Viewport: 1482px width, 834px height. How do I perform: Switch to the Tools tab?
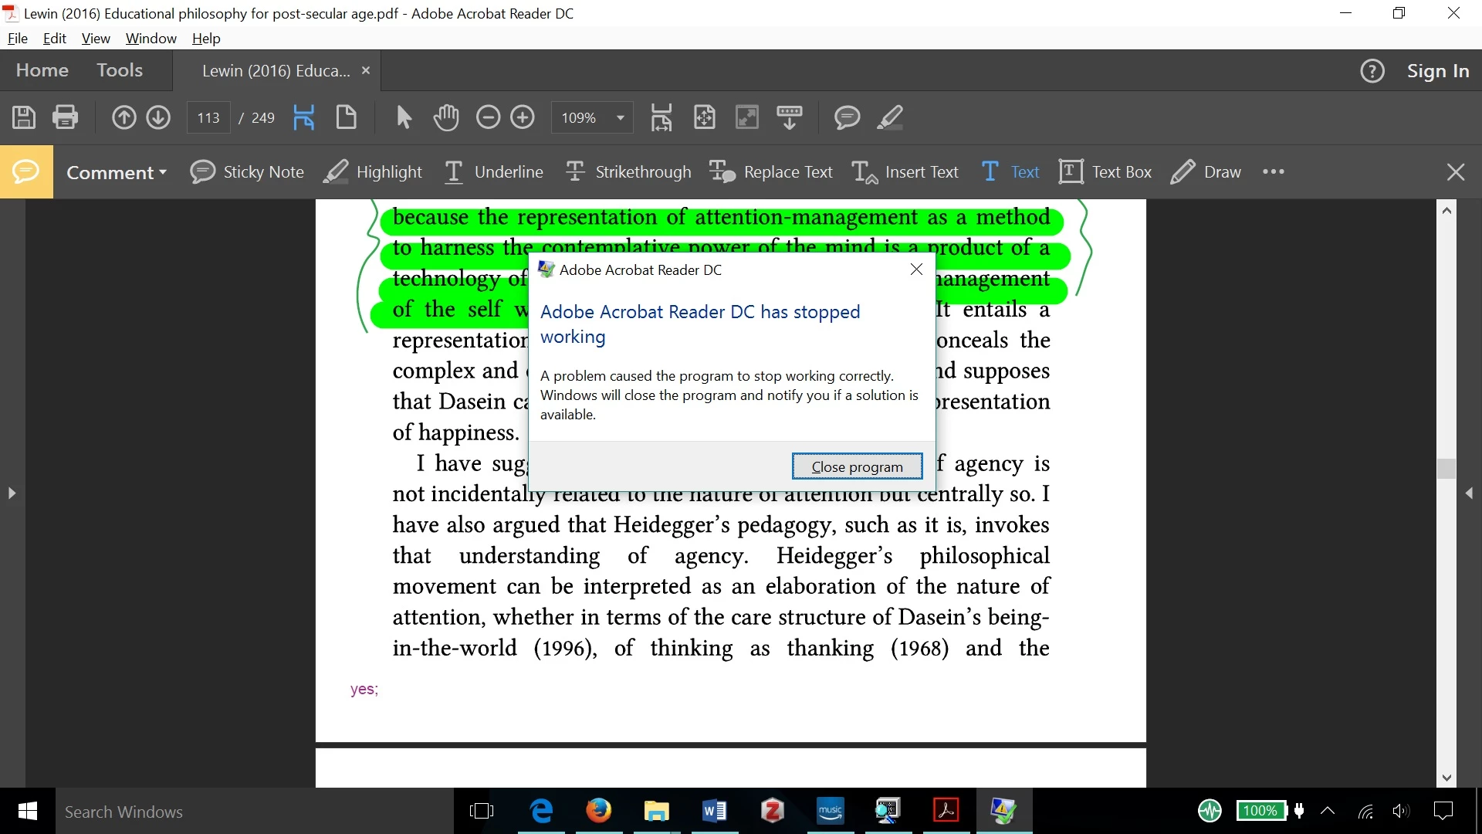(x=120, y=70)
